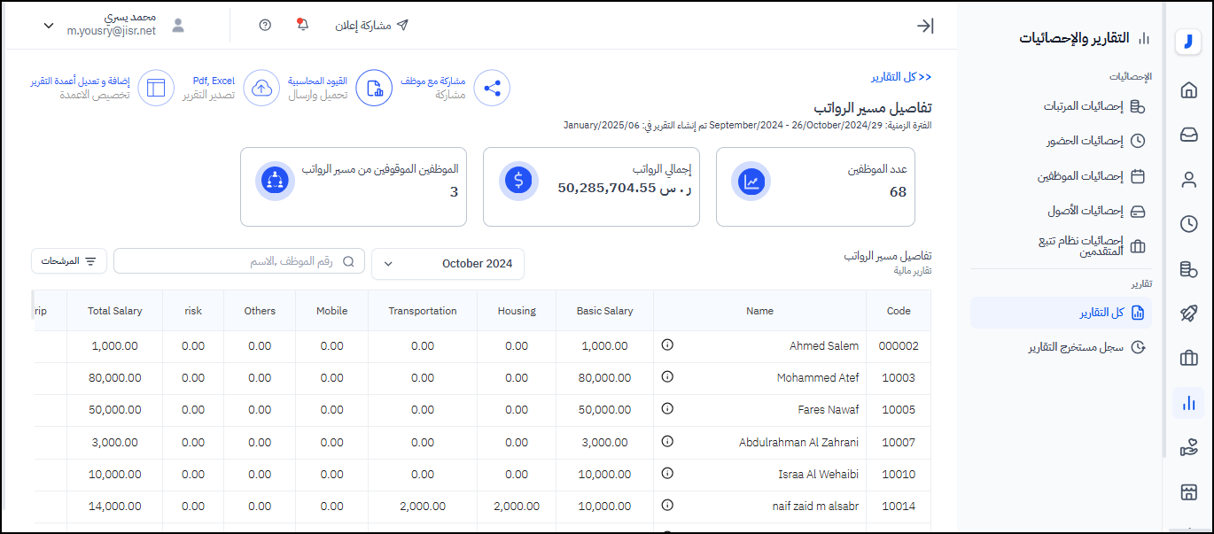Click the مشاركة إعلان share announcement button
Viewport: 1214px width, 534px height.
pyautogui.click(x=371, y=25)
